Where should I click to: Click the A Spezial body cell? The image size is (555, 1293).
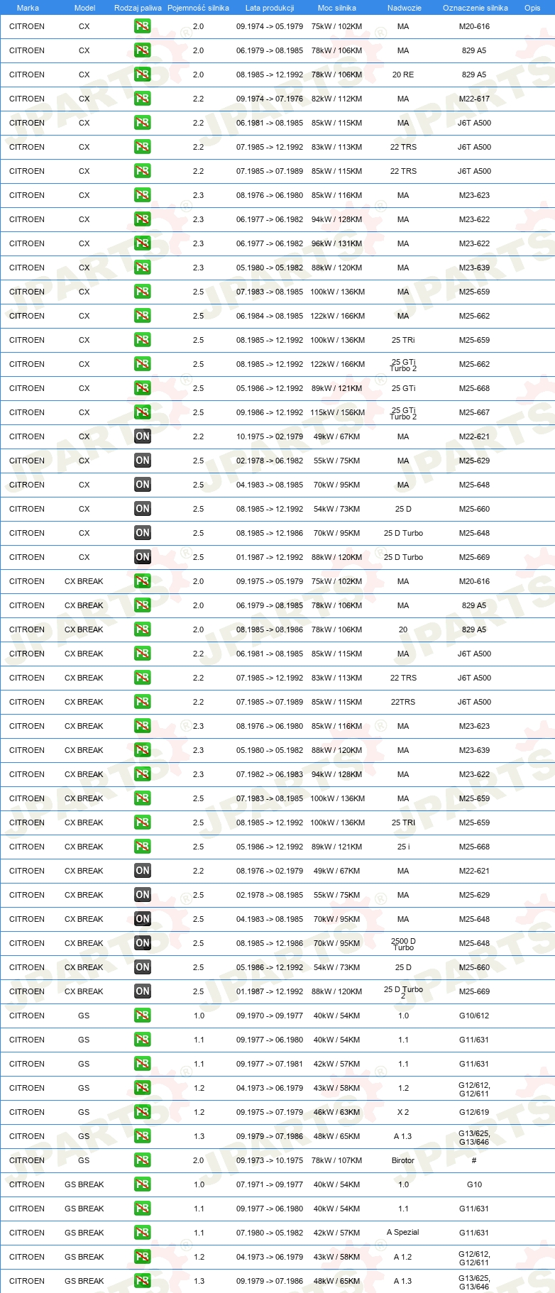(403, 1233)
